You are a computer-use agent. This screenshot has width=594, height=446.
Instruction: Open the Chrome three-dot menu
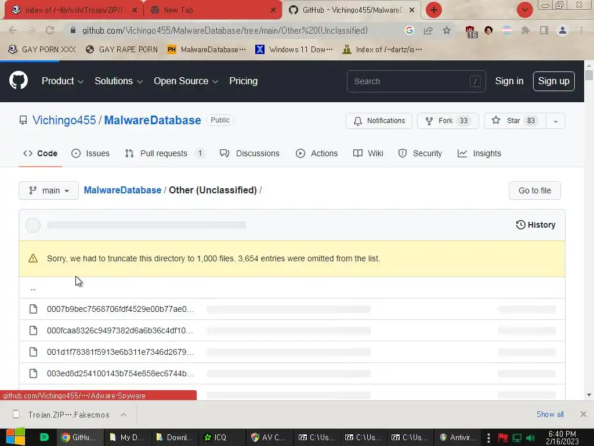point(581,30)
